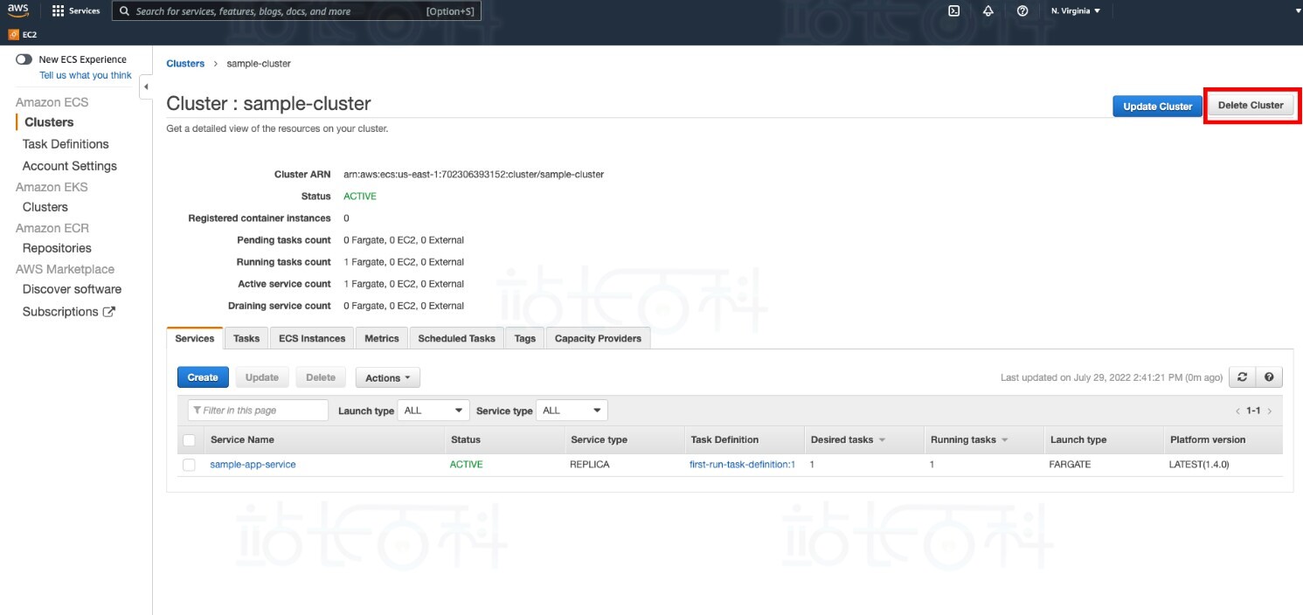Open CloudShell terminal icon
The image size is (1303, 615).
(954, 11)
